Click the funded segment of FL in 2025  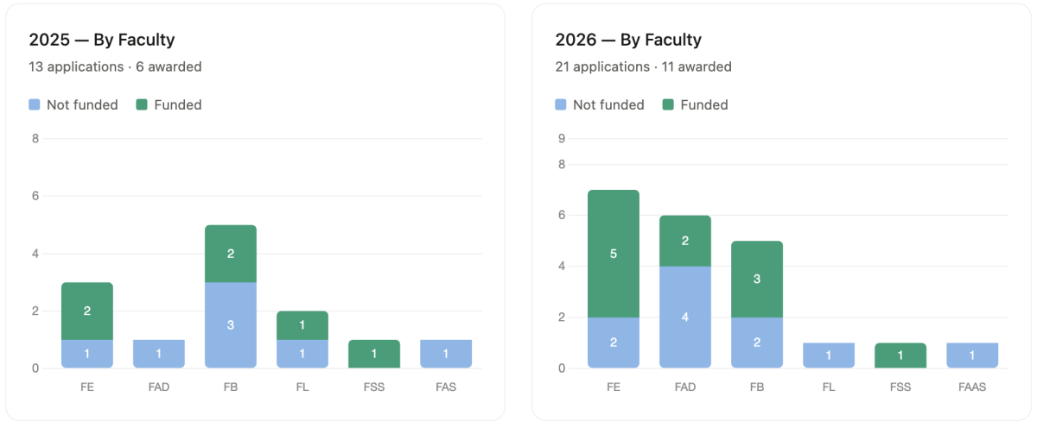[302, 325]
